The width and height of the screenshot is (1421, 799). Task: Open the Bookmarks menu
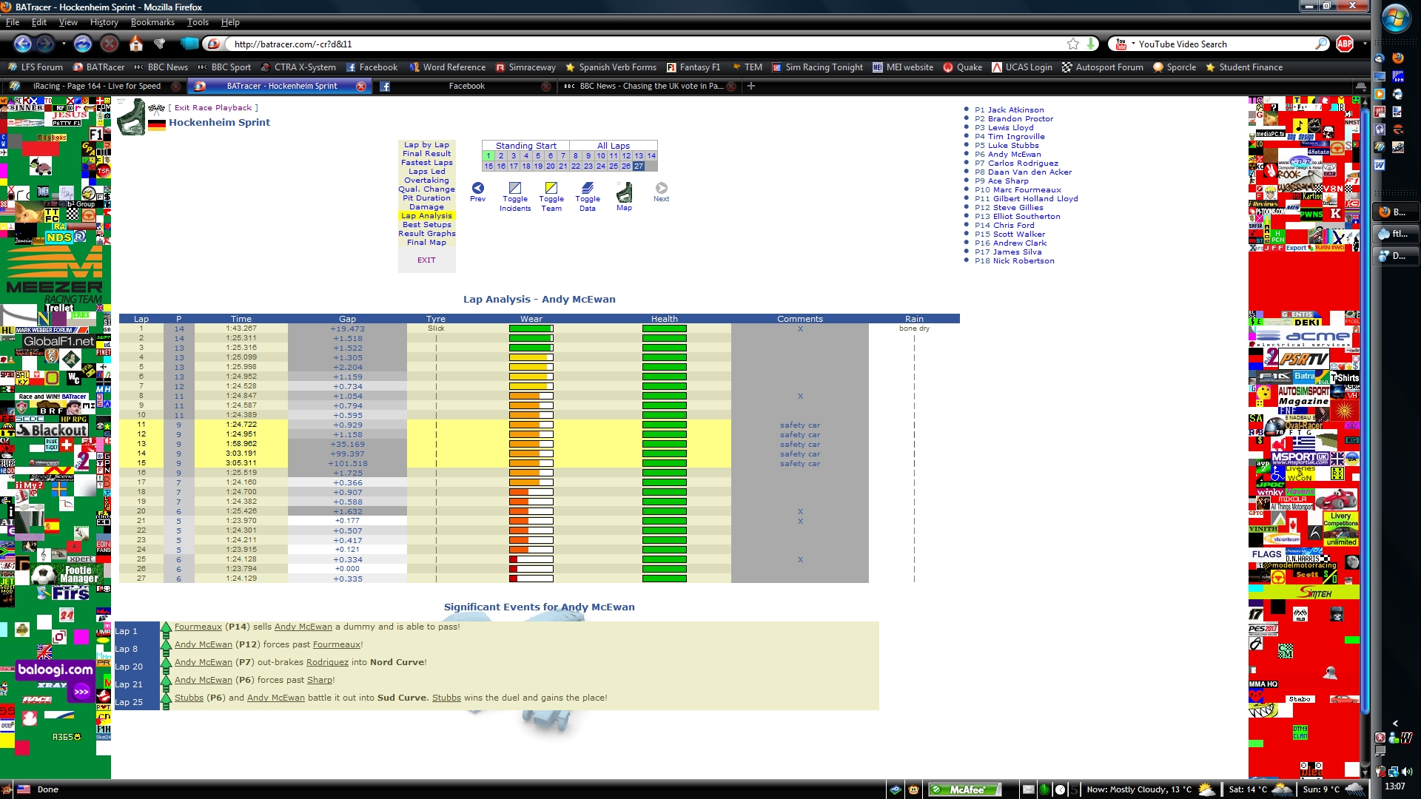coord(152,22)
